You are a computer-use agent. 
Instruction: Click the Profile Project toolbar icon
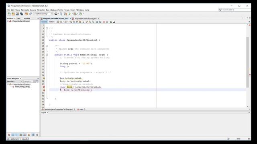80,14
